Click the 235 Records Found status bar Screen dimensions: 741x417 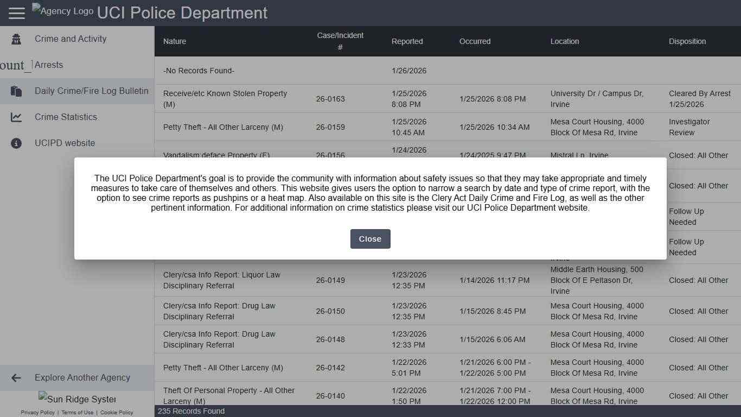pyautogui.click(x=191, y=411)
